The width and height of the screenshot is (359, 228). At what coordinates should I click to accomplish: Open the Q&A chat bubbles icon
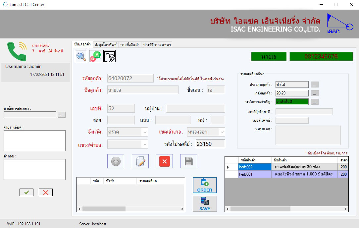pyautogui.click(x=95, y=56)
